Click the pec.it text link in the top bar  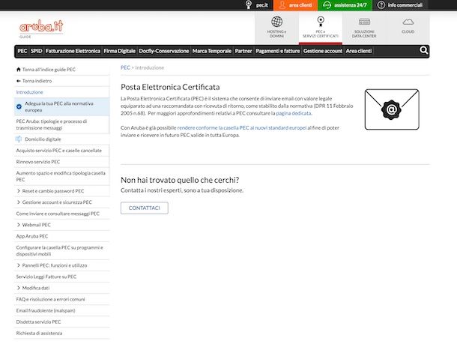(261, 5)
